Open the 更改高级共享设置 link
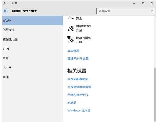 coord(79,87)
